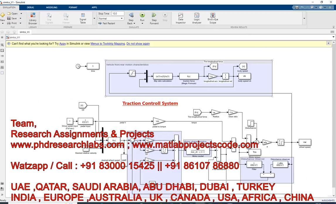Launch the Logic Analyzer
The image size is (336, 204).
197,18
